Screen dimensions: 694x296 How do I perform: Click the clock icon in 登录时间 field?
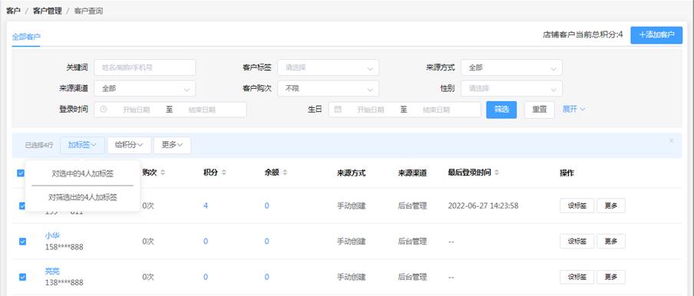click(104, 110)
